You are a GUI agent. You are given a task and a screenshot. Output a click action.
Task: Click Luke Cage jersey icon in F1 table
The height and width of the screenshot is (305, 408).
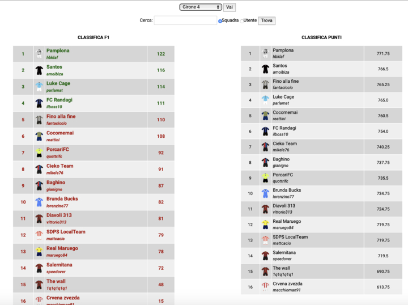pos(39,87)
